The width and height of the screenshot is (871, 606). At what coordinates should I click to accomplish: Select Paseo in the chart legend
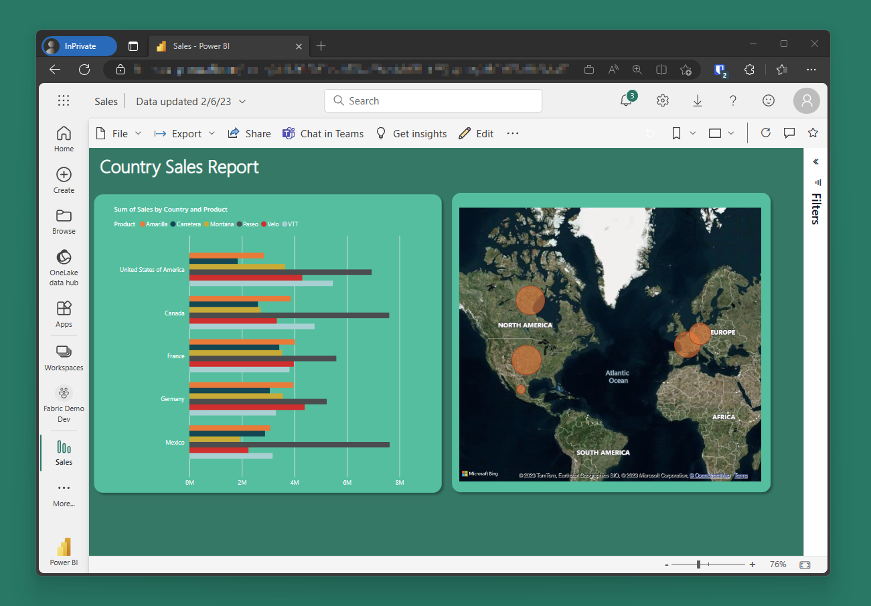click(248, 224)
